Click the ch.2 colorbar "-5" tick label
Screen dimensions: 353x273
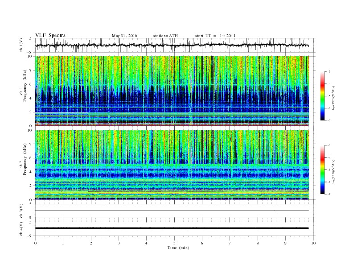click(x=328, y=170)
